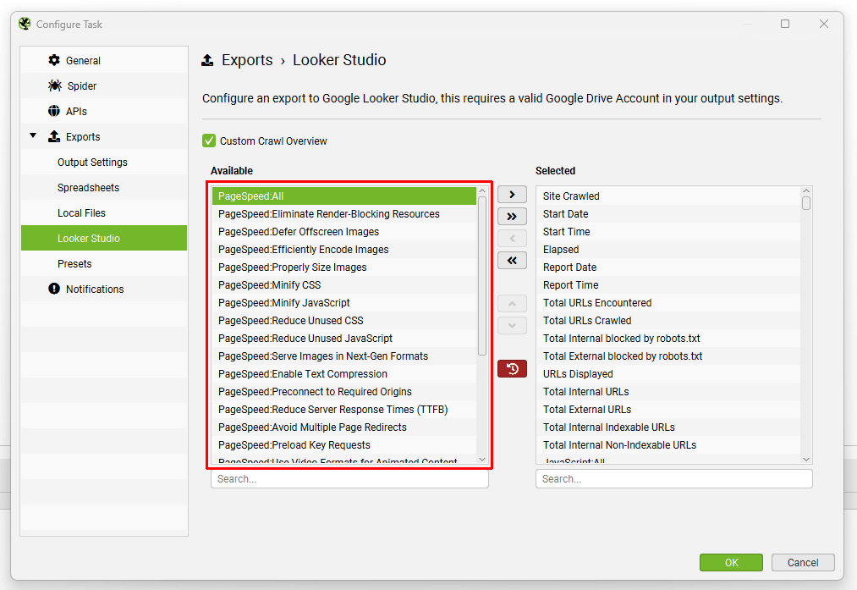Focus the Available list search field

click(349, 479)
